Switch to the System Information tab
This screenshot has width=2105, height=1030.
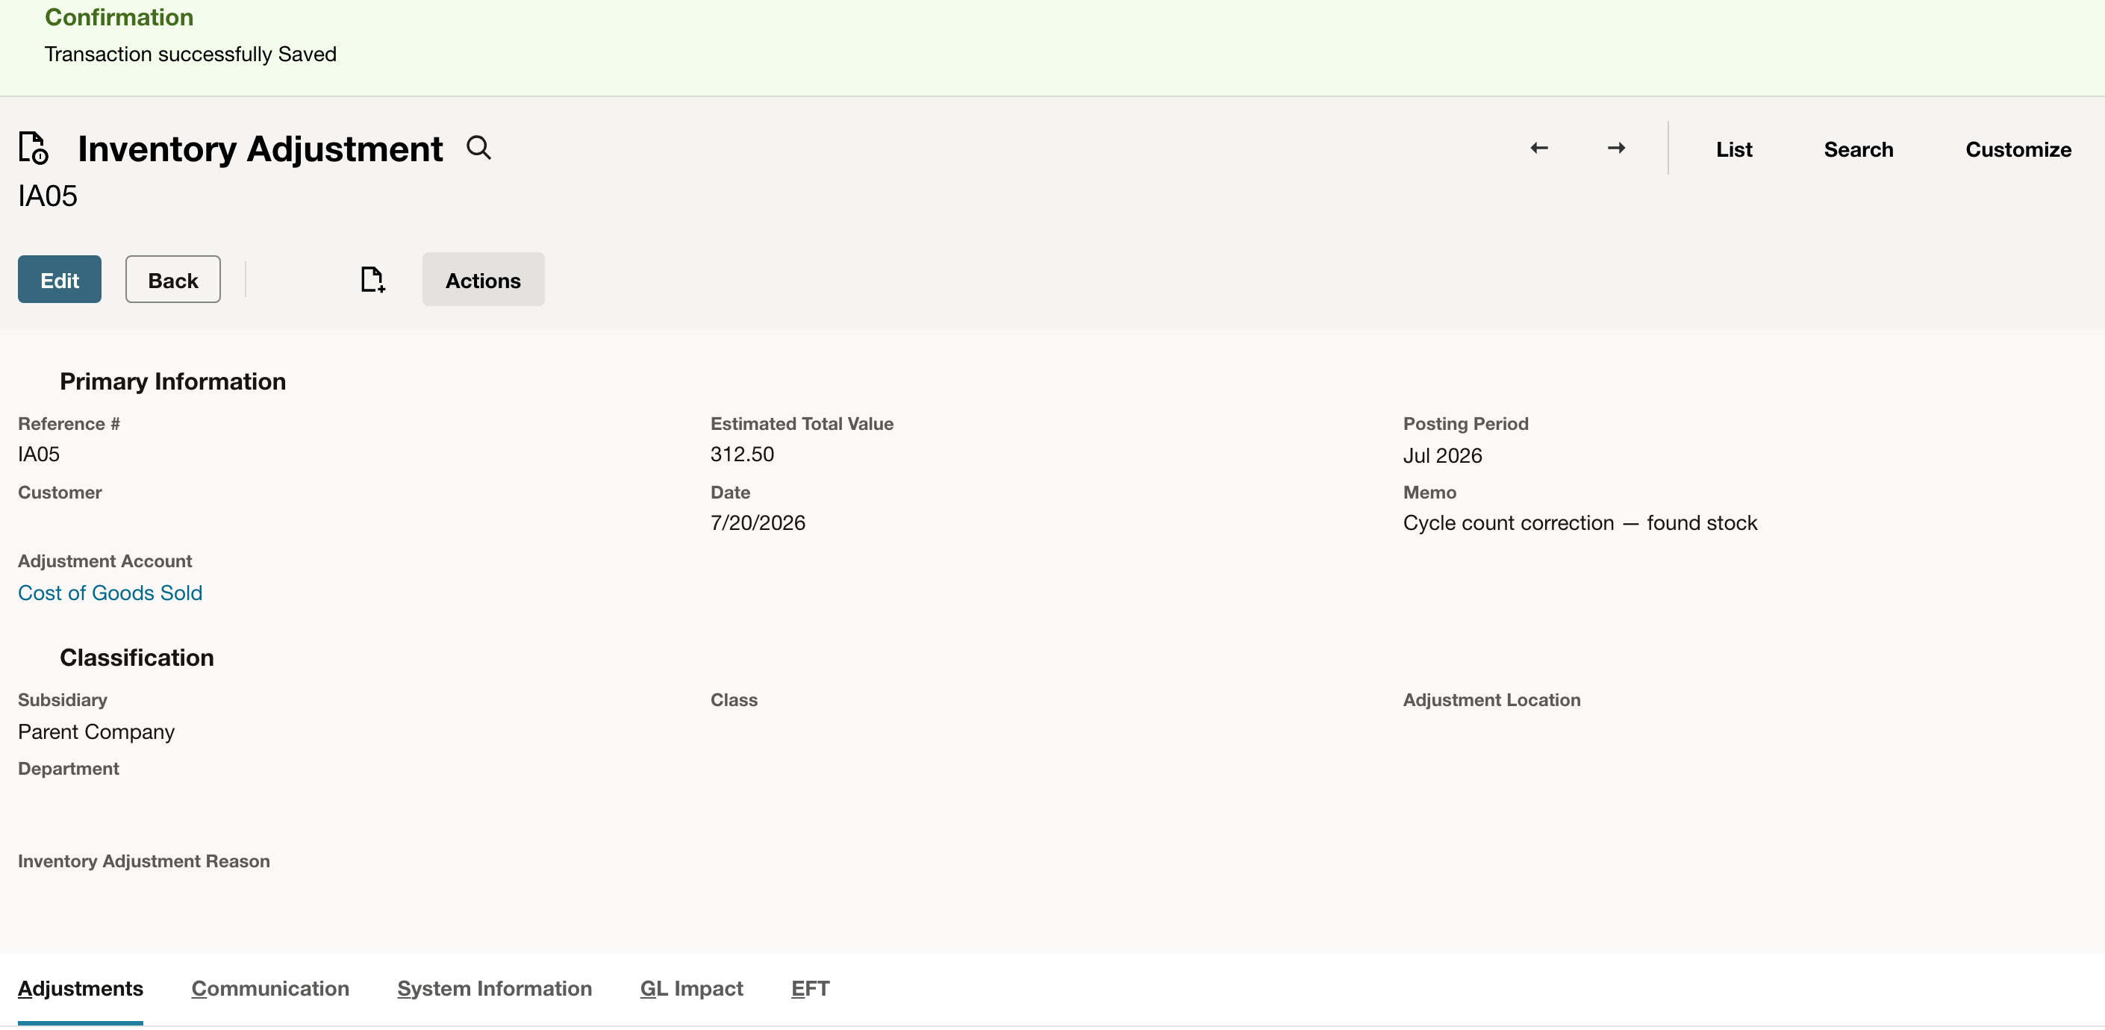point(494,988)
